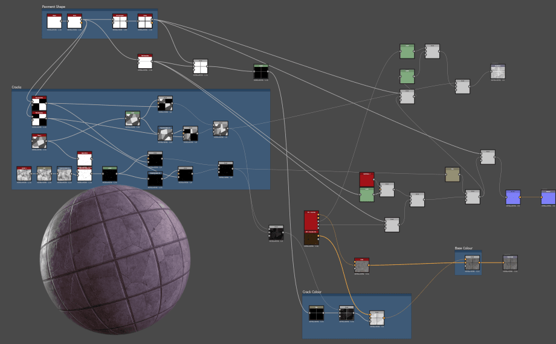The width and height of the screenshot is (556, 344).
Task: Select the white textured output node at upper right
Action: pos(498,72)
